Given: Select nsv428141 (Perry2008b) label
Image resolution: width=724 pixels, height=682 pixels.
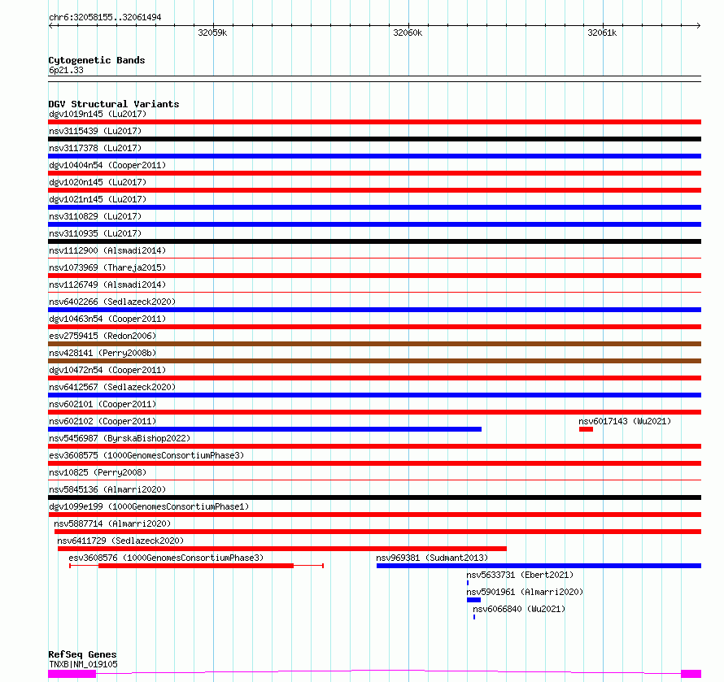Looking at the screenshot, I should 102,353.
